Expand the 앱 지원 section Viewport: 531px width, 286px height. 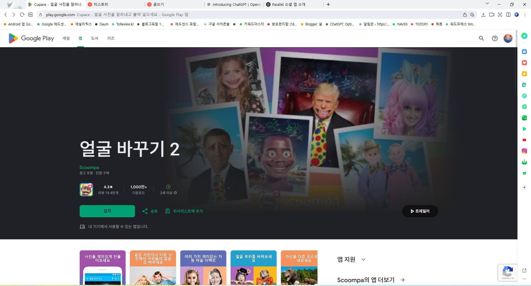(x=363, y=259)
